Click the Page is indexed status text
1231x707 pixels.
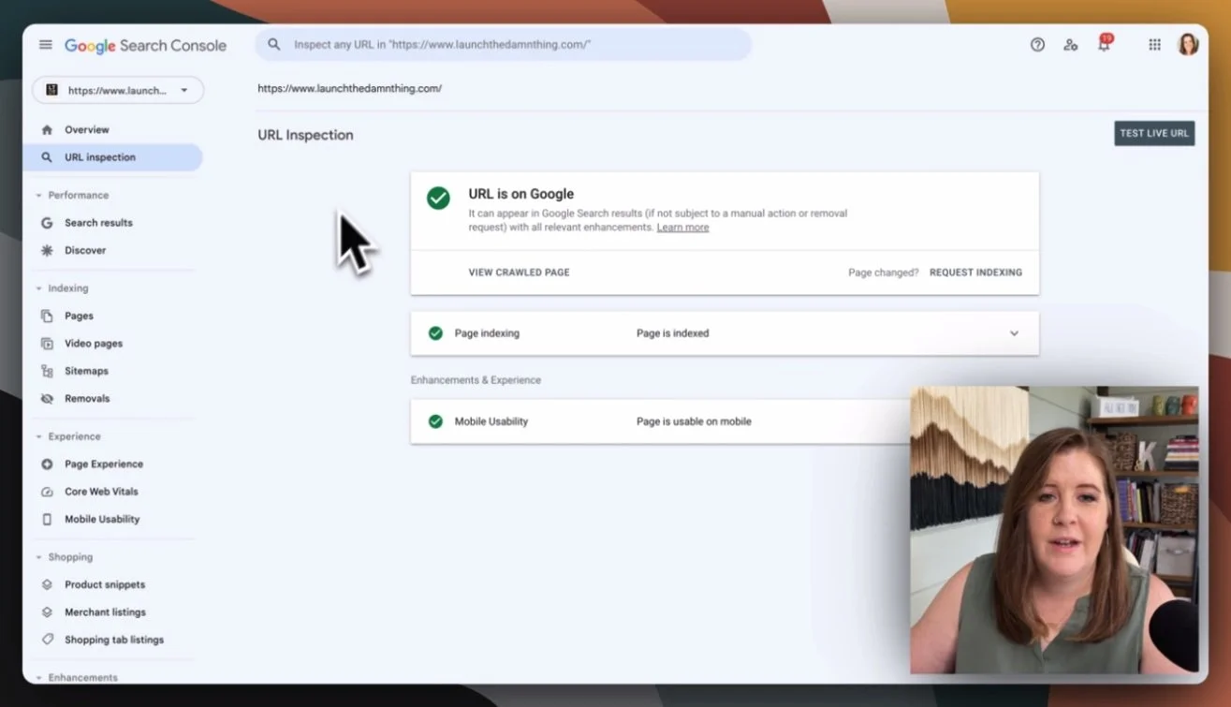(672, 333)
